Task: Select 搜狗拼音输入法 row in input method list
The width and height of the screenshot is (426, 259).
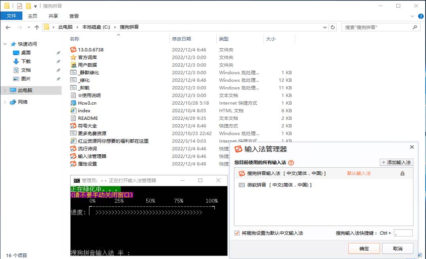Action: point(324,173)
